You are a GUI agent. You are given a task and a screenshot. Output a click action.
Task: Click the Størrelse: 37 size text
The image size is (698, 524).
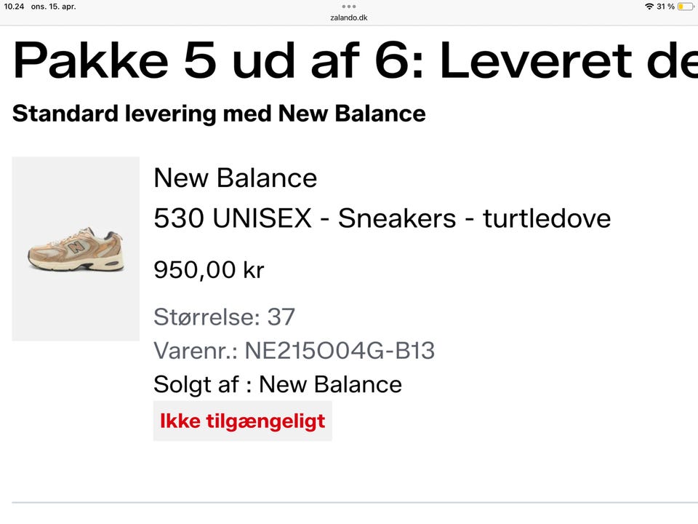click(x=224, y=317)
